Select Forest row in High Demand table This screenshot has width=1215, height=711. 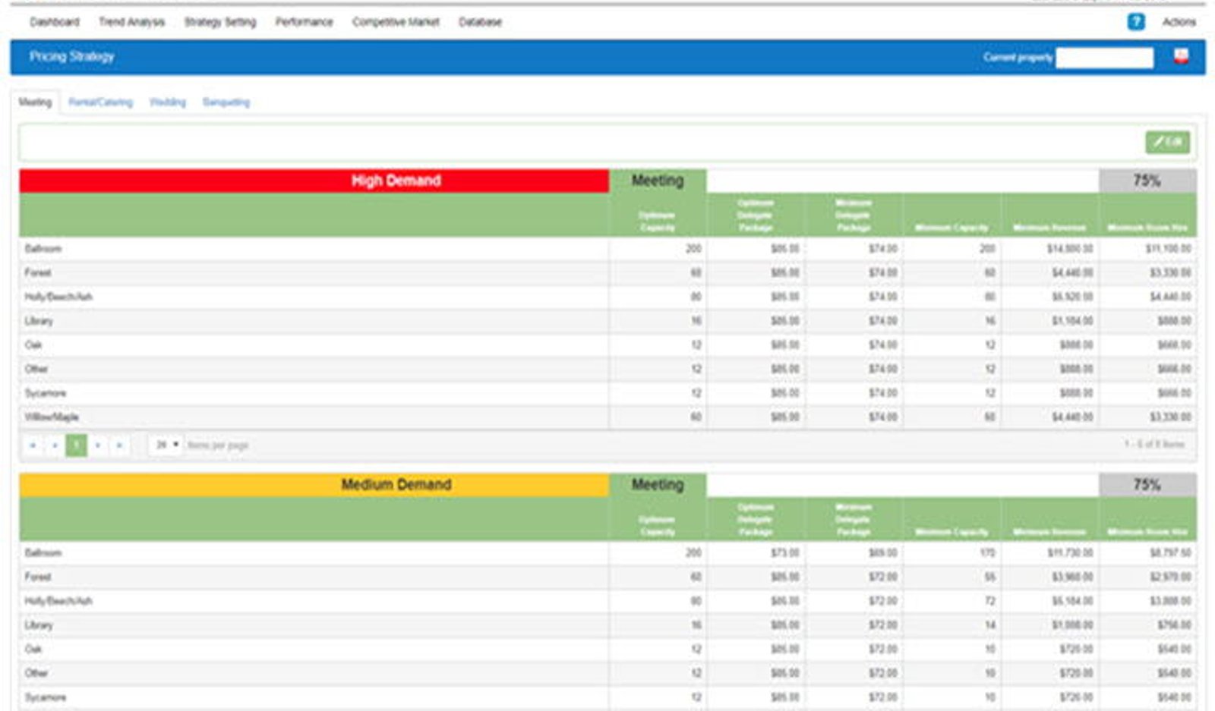(607, 272)
